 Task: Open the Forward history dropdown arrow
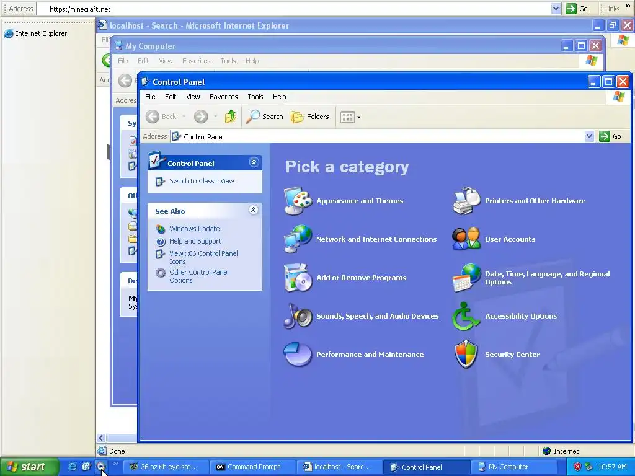point(215,117)
